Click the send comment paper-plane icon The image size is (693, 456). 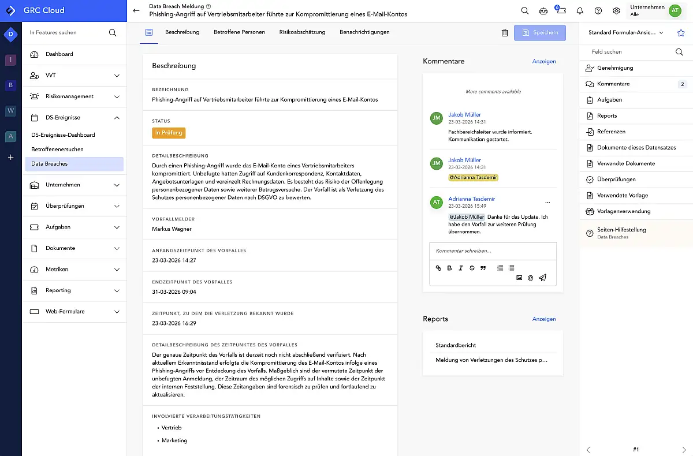click(542, 278)
